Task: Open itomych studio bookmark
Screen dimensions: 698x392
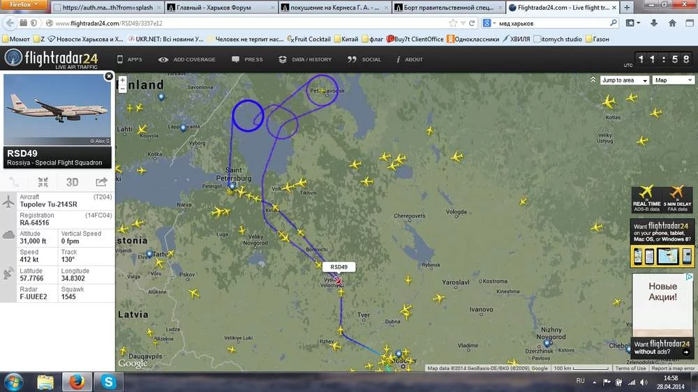Action: (558, 39)
